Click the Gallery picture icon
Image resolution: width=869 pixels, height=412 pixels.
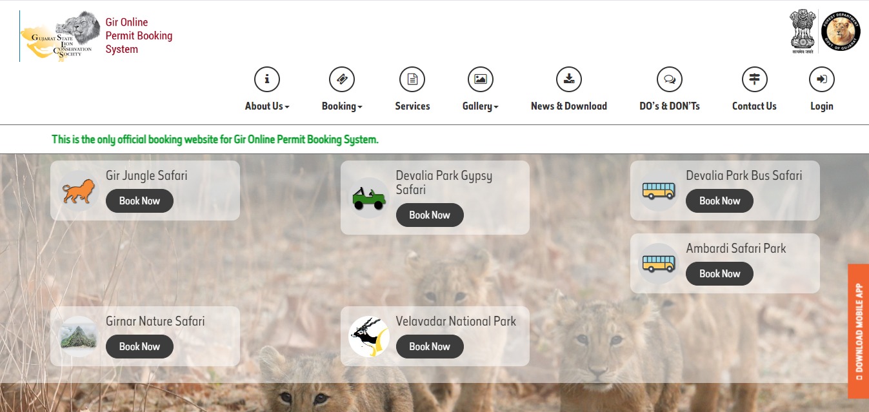[x=481, y=79]
